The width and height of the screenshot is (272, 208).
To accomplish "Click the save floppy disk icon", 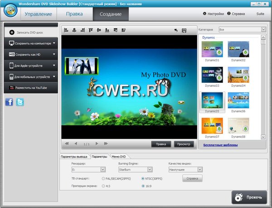I will click(184, 30).
